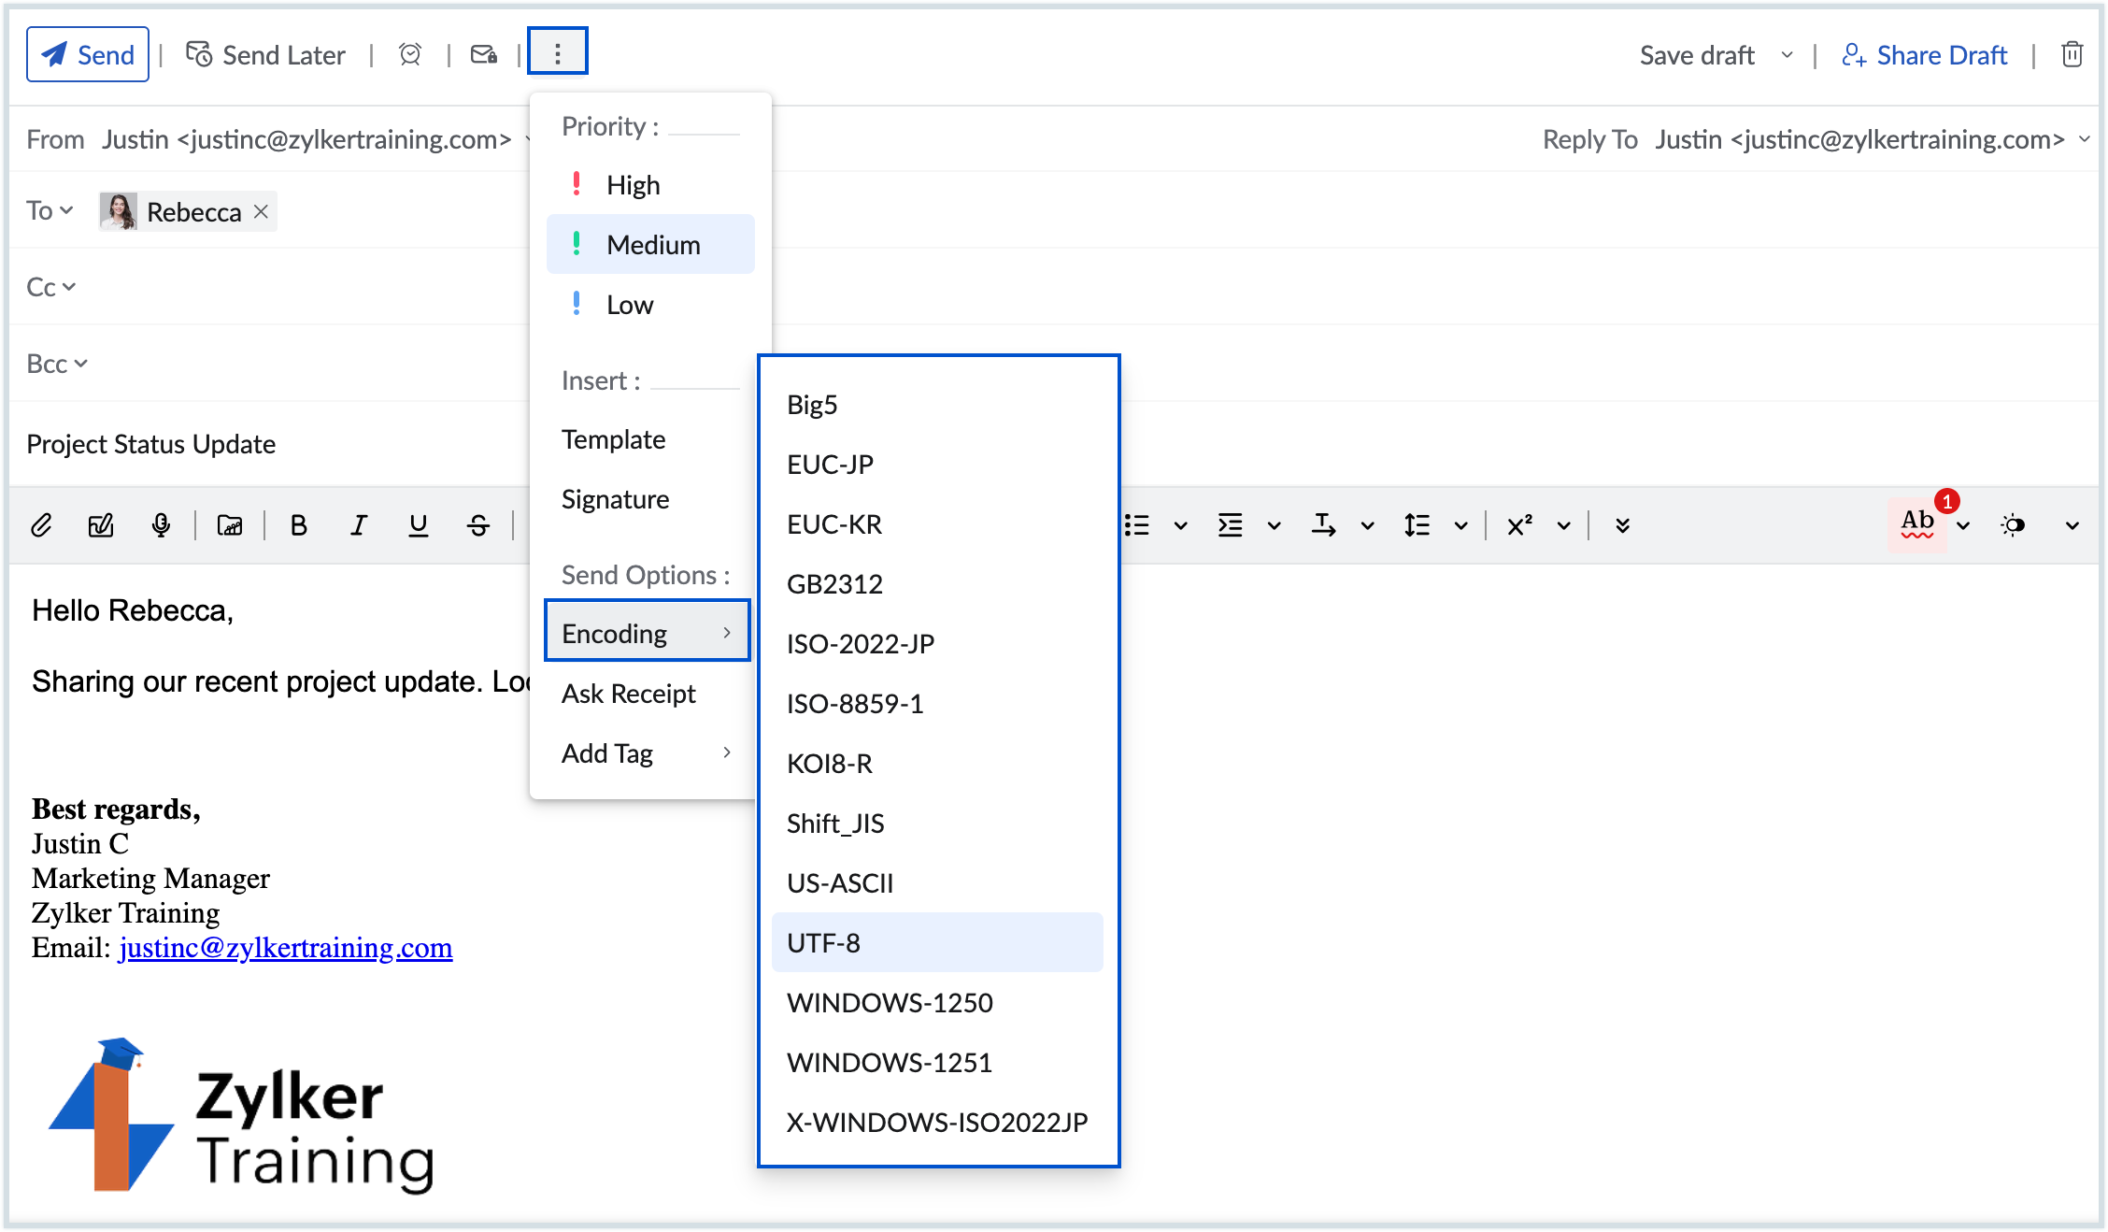Remove Rebecca from To field
Screen dimensions: 2108x1232
point(262,211)
